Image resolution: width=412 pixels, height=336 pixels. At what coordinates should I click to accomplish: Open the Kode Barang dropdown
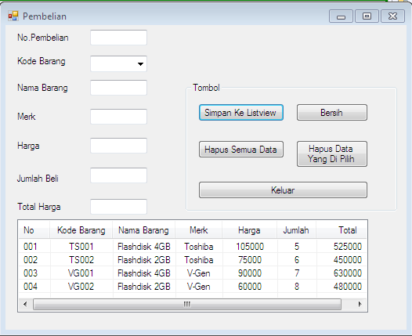coord(140,64)
